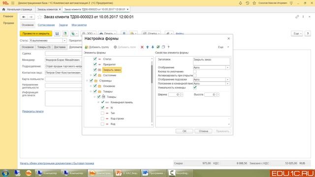Expand the Основное folder in tree
The width and height of the screenshot is (315, 177).
91,86
